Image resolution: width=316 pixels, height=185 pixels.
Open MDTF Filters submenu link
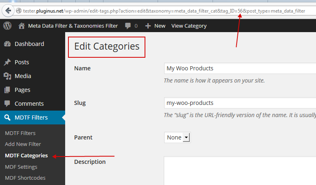click(20, 133)
